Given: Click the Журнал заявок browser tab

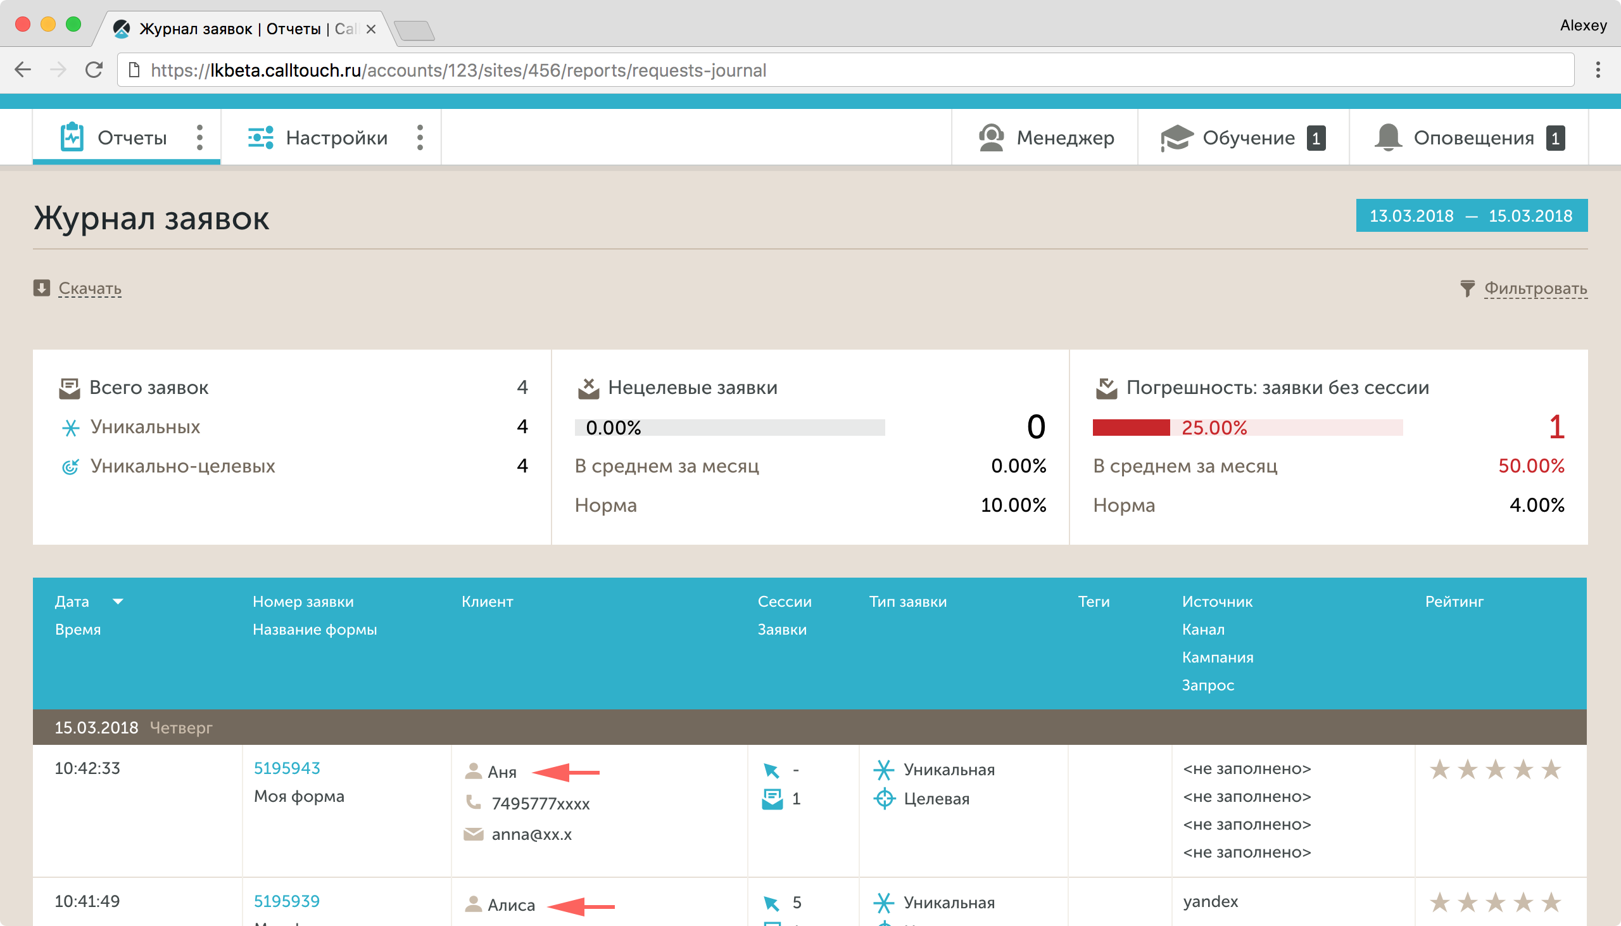Looking at the screenshot, I should [246, 29].
